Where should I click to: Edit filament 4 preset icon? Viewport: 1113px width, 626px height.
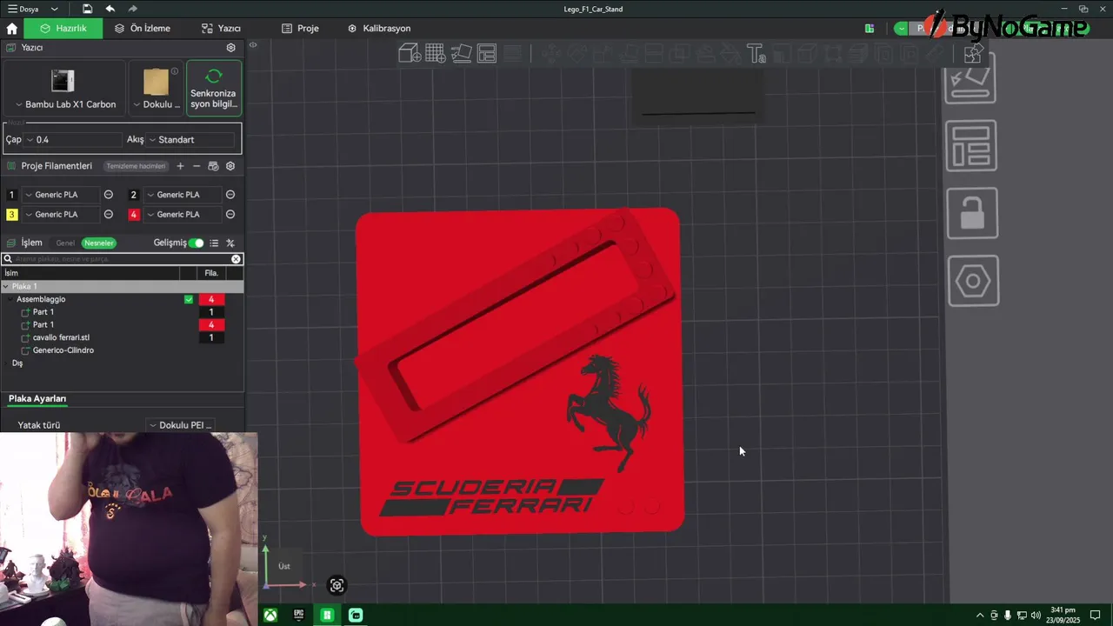pos(230,215)
